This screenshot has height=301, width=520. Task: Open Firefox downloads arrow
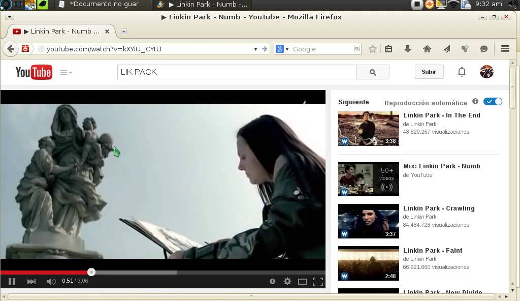(408, 49)
